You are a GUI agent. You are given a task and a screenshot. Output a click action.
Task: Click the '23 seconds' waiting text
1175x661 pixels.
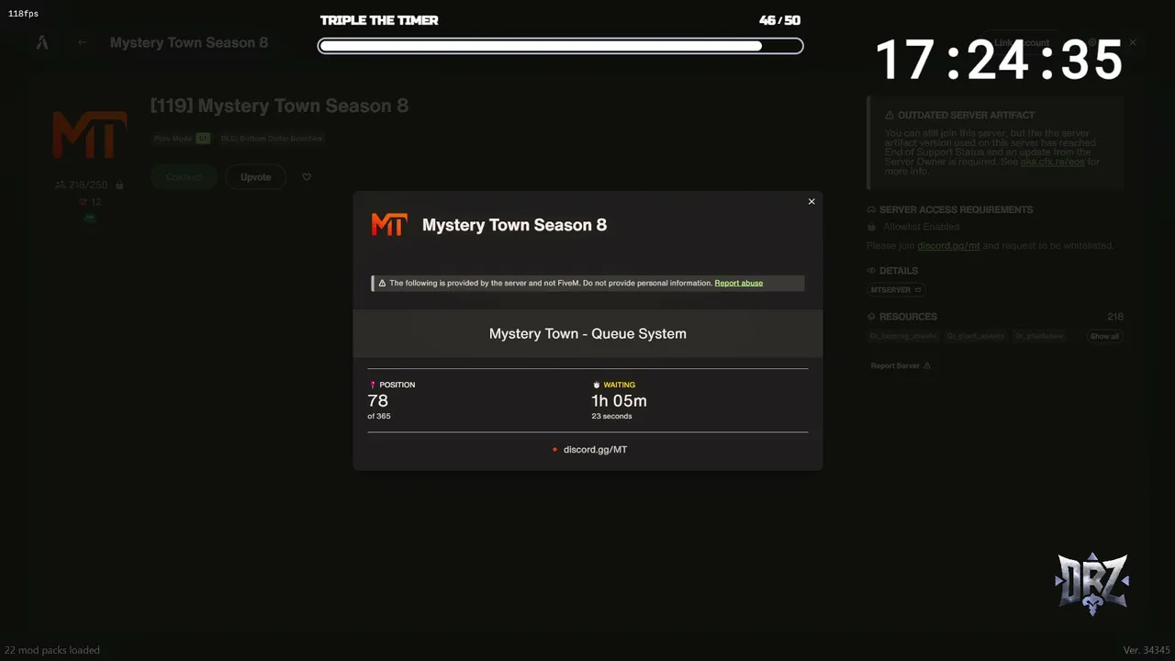coord(611,417)
